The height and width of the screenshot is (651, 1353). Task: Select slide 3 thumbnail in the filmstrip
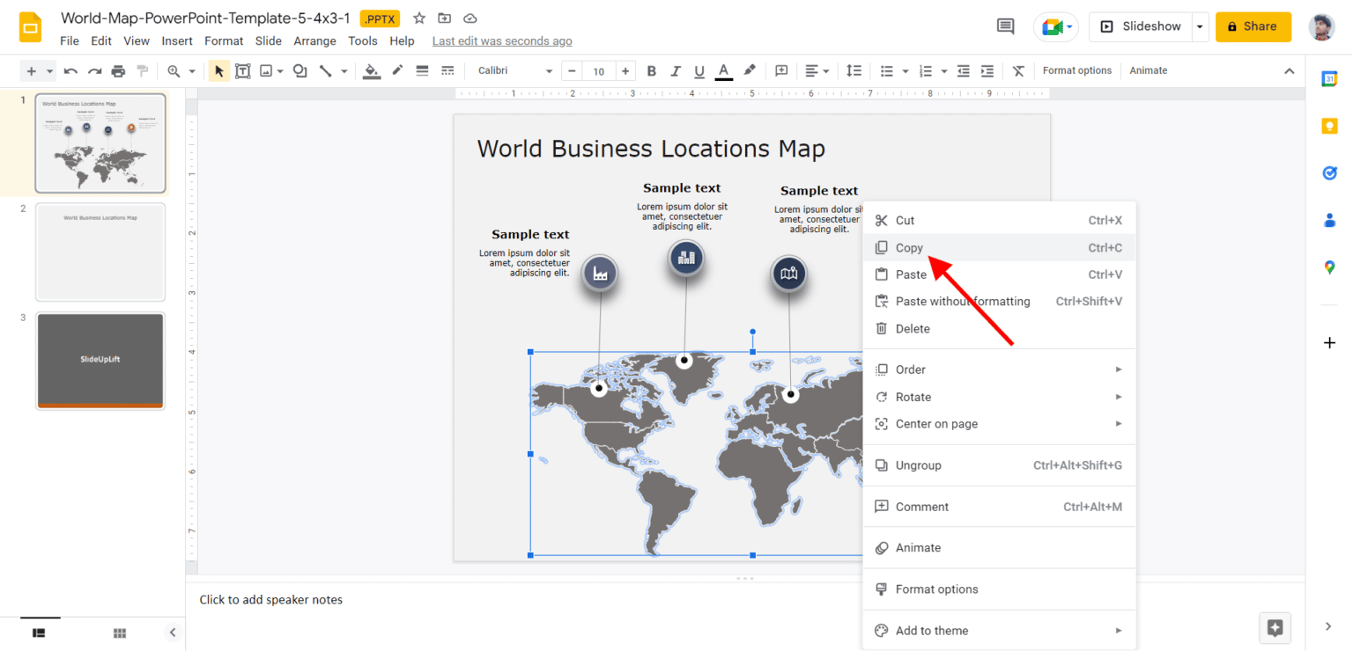[100, 361]
